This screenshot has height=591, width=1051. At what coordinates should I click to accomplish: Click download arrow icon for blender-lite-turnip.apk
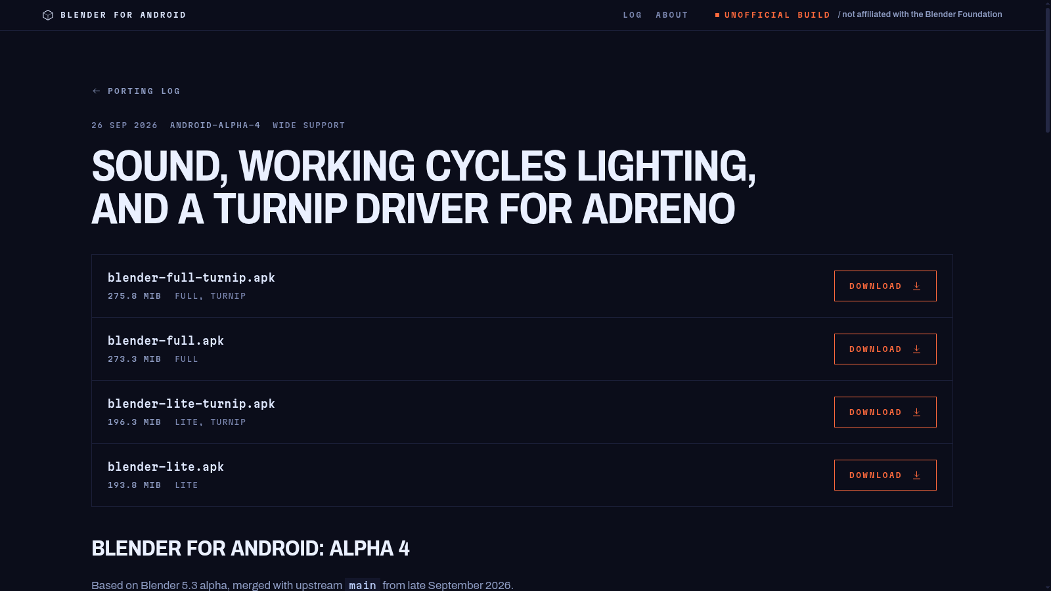(x=916, y=412)
